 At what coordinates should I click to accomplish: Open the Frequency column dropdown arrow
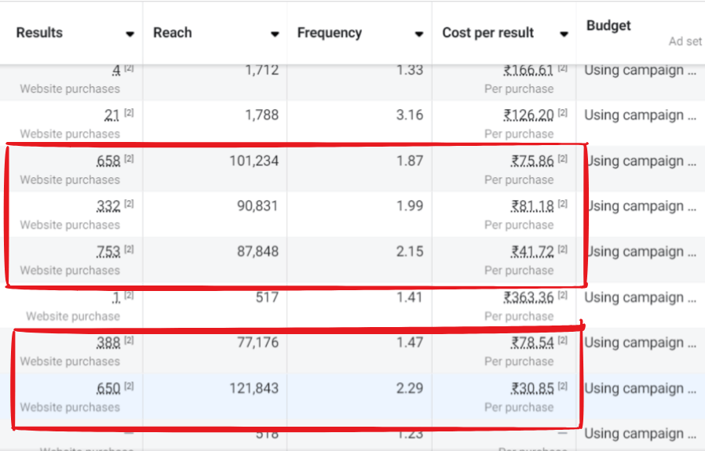point(419,34)
